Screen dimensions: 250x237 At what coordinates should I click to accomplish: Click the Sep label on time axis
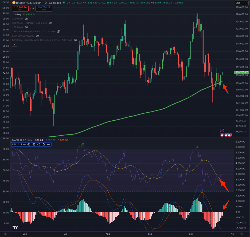click(x=150, y=234)
